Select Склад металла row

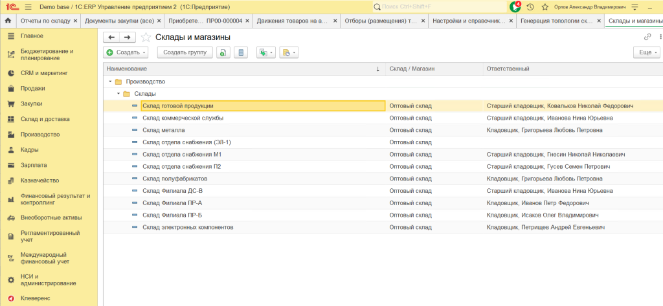click(383, 130)
